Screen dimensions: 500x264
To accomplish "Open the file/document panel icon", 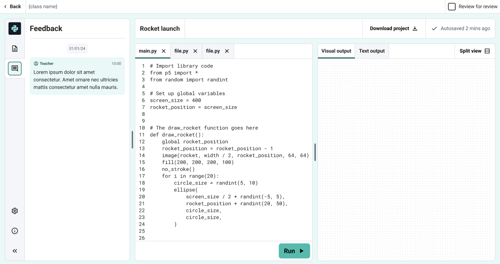I will click(x=15, y=49).
